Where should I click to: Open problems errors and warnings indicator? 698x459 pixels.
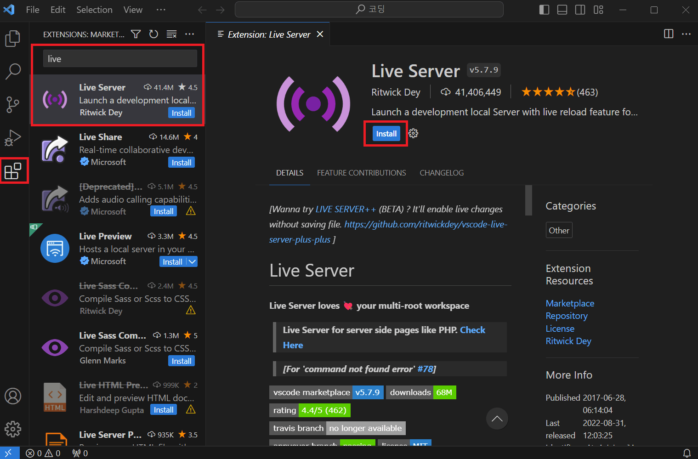[43, 453]
